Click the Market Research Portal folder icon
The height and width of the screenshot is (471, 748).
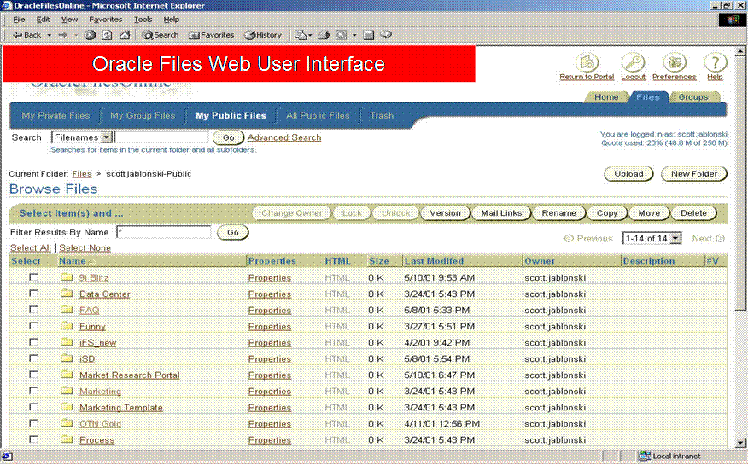coord(67,375)
